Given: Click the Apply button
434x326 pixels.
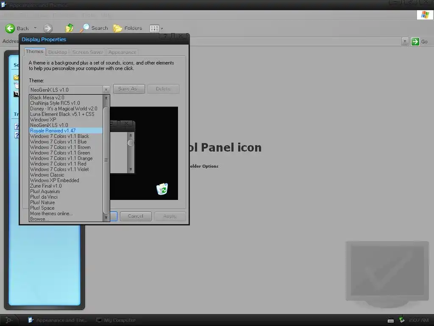Looking at the screenshot, I should (170, 216).
